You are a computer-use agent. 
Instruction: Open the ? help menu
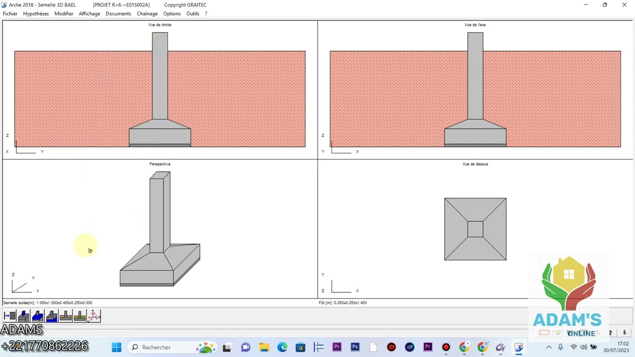point(206,14)
